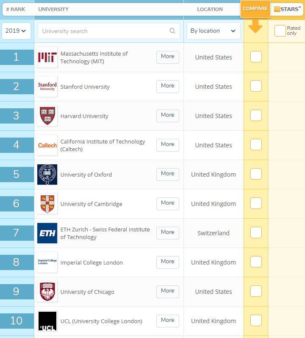Click the Stanford University logo
This screenshot has height=338, width=305.
pyautogui.click(x=47, y=87)
